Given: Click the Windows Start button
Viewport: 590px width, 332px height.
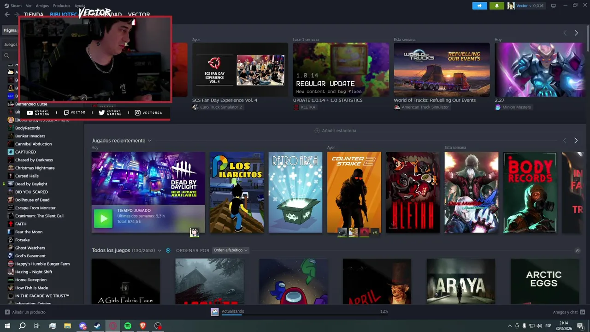Looking at the screenshot, I should coord(7,326).
